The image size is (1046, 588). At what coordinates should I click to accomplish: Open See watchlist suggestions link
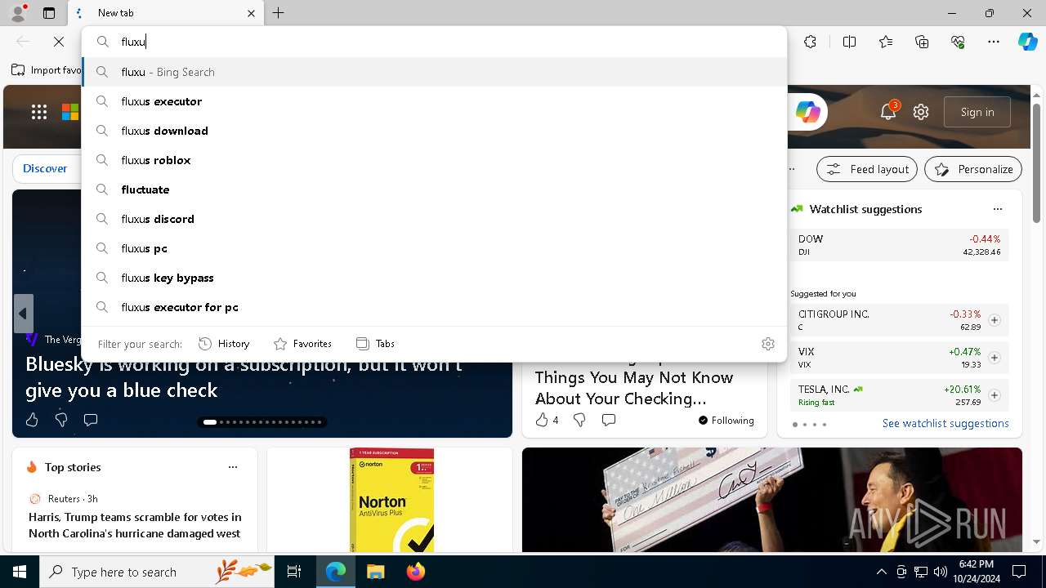coord(945,423)
